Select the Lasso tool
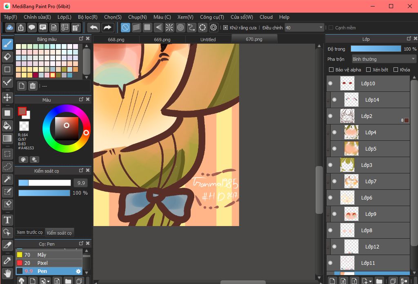Screen dimensions: 418x284 coord(7,166)
